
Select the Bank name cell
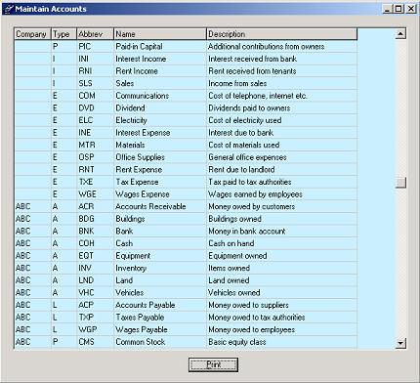[x=160, y=232]
